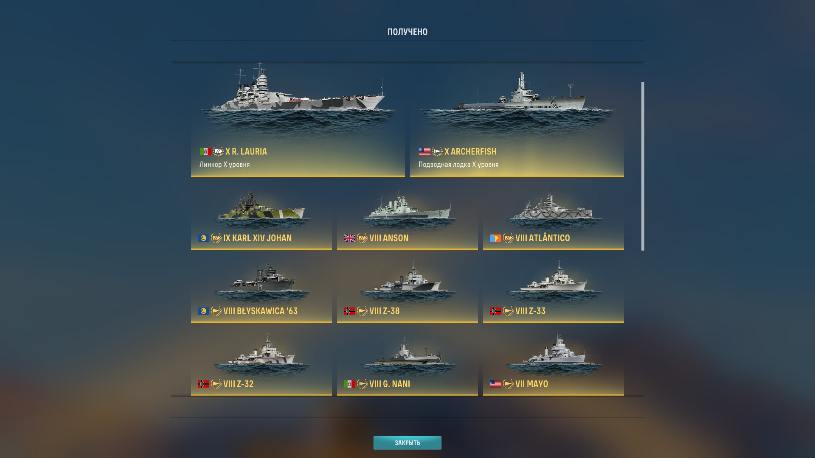
Task: Click the vertical scrollbar of the rewards list
Action: click(643, 166)
